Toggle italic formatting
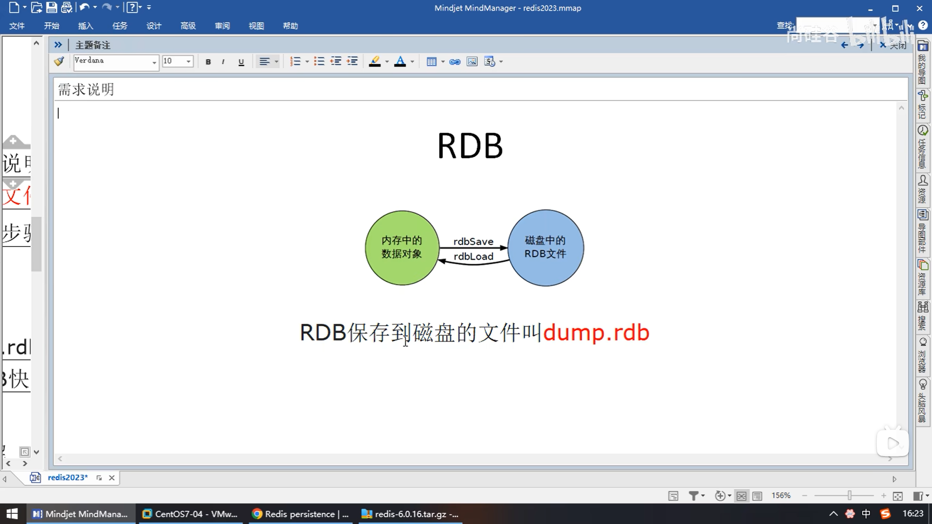932x524 pixels. click(x=223, y=62)
